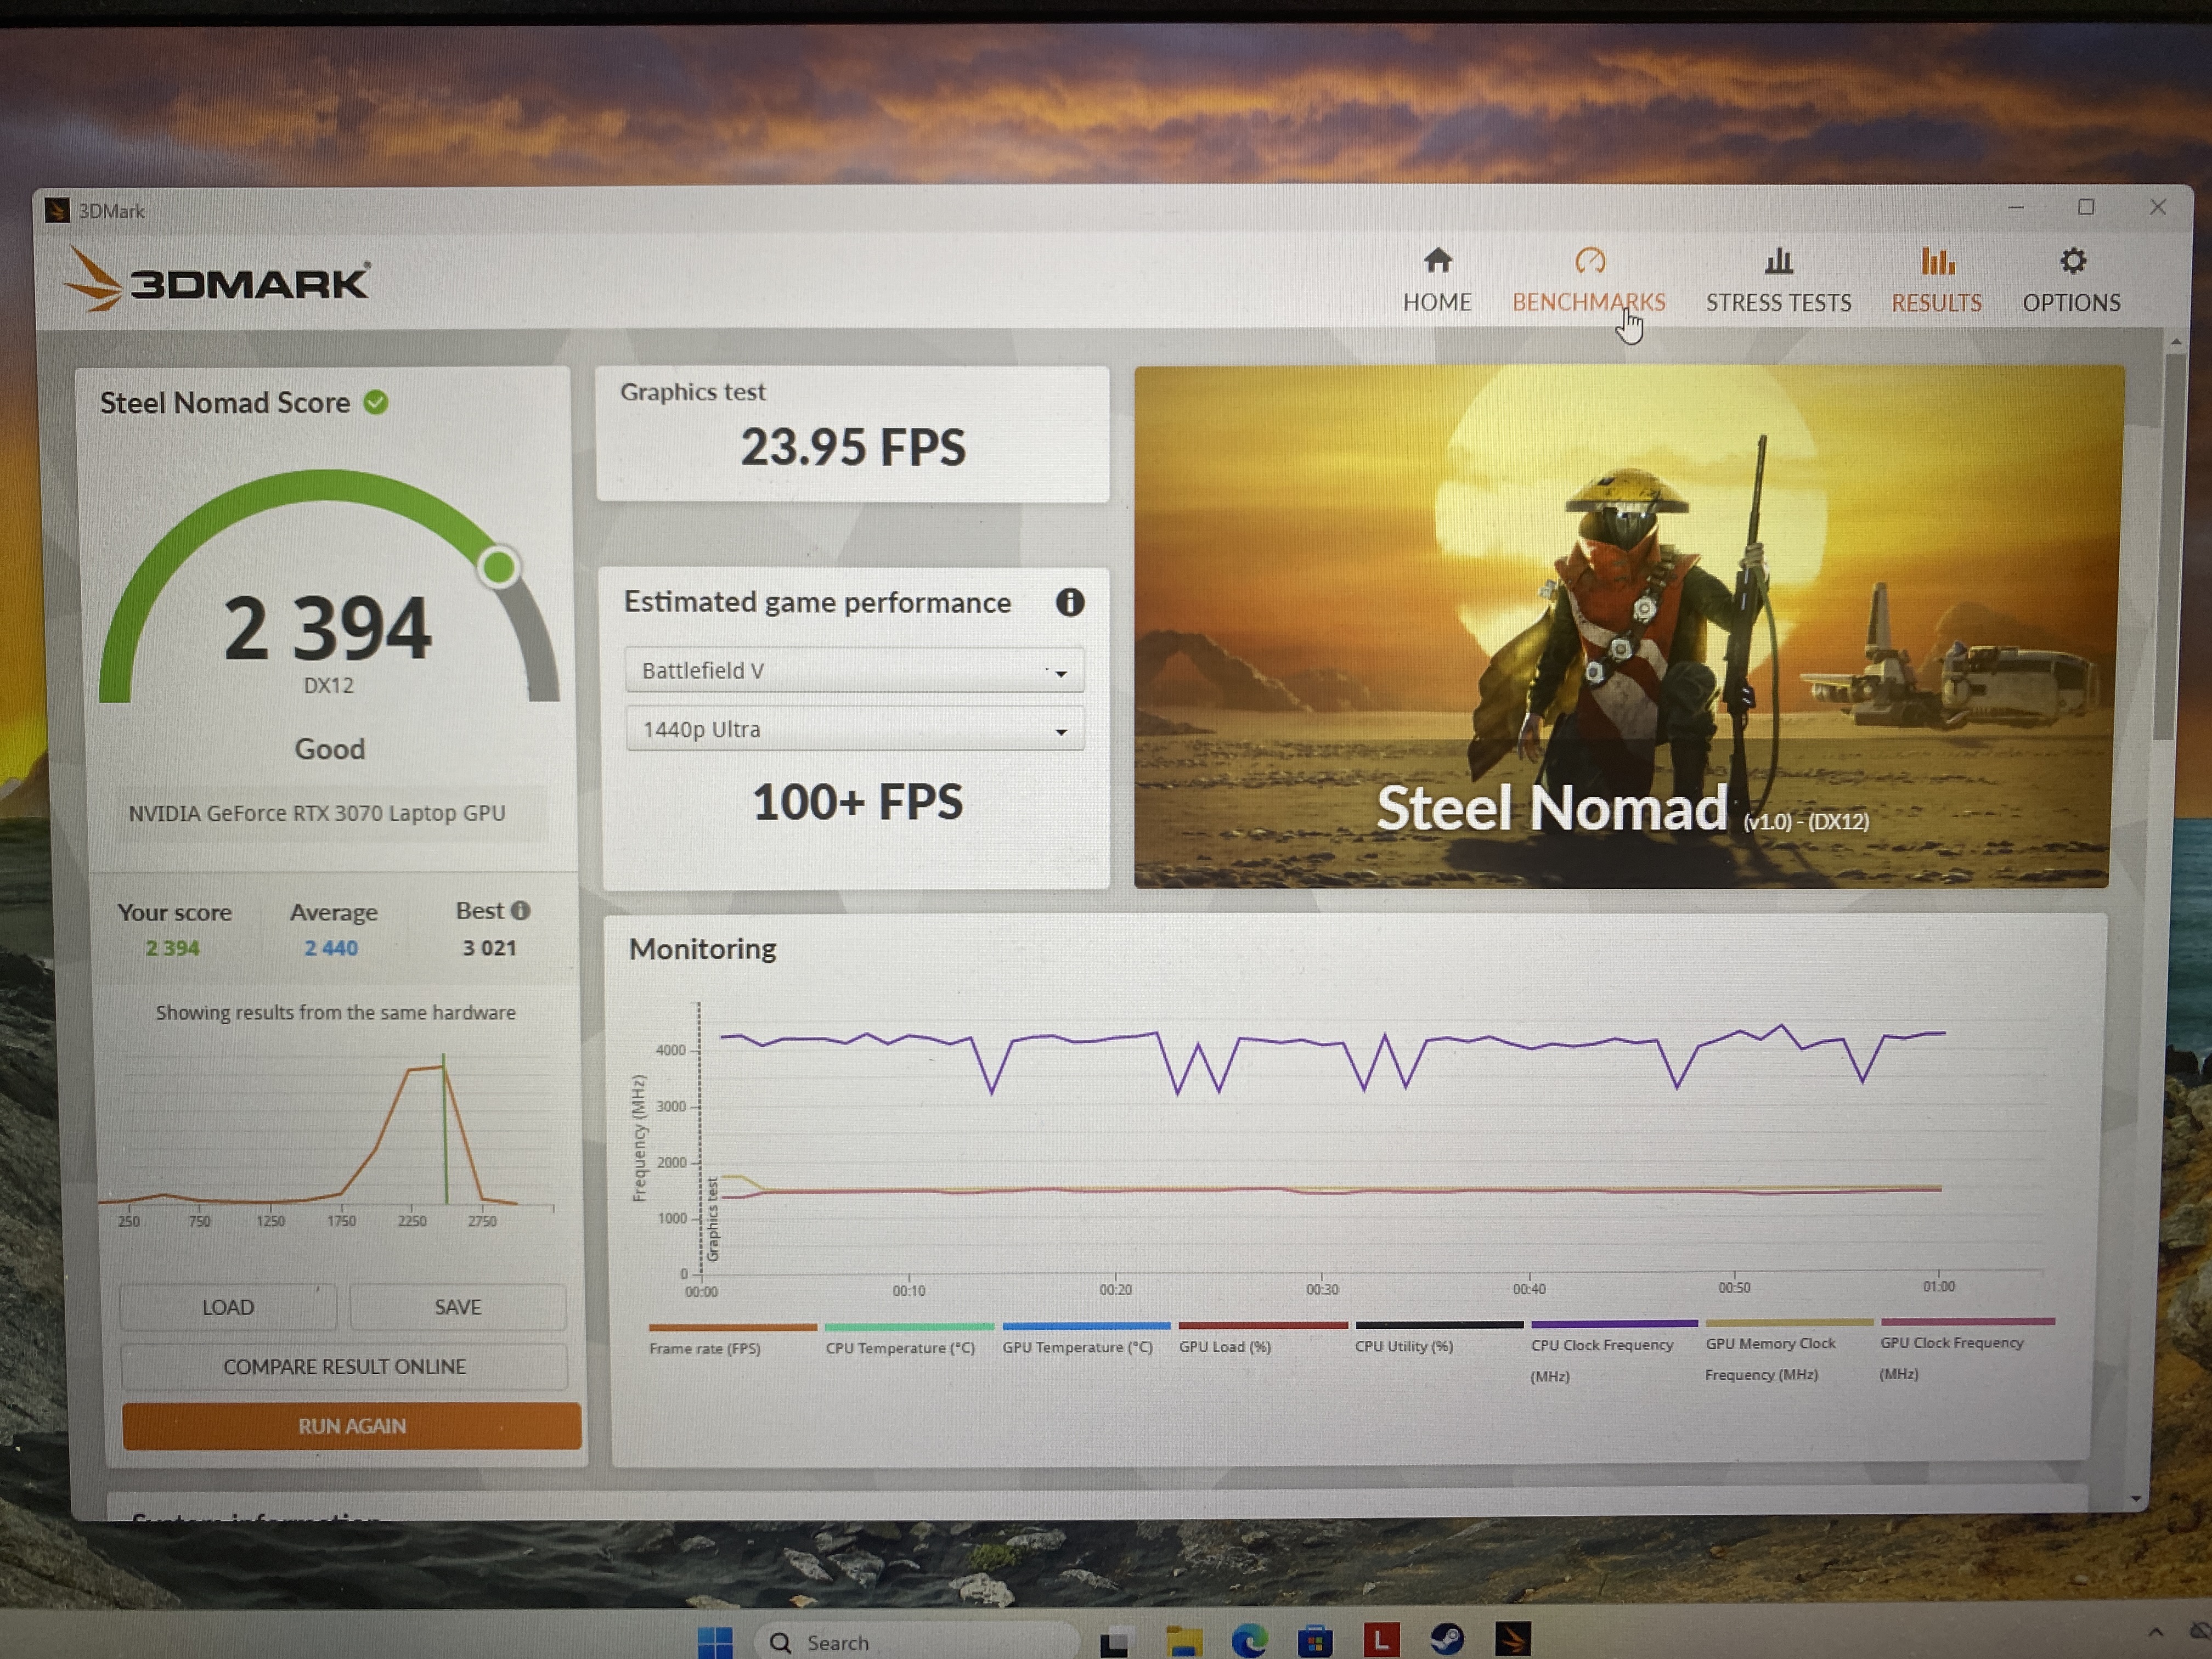Switch to the RESULTS section

point(1936,280)
